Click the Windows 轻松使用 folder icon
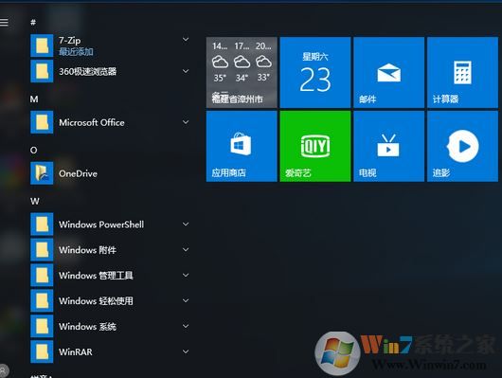502x378 pixels. point(42,300)
